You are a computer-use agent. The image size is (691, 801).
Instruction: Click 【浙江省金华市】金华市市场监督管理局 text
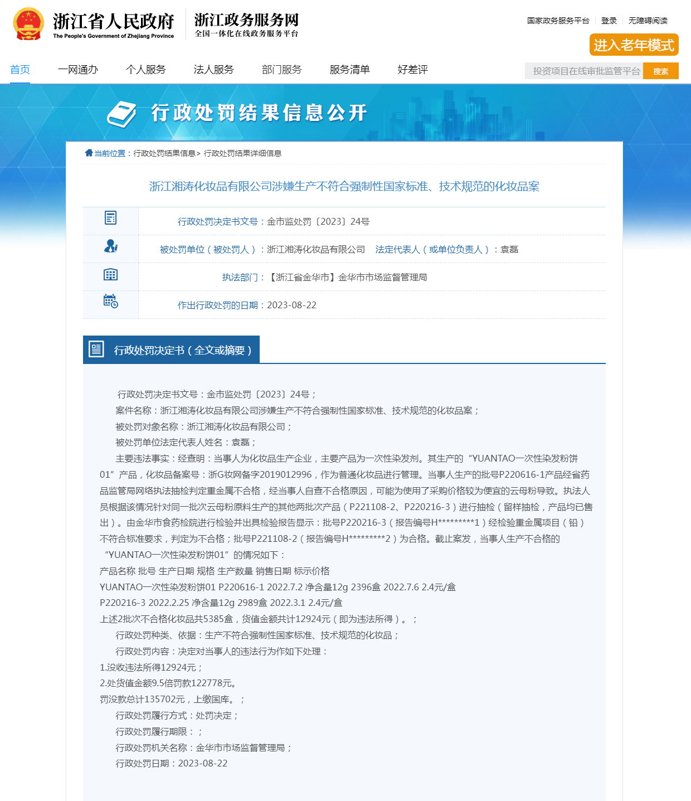(x=347, y=277)
